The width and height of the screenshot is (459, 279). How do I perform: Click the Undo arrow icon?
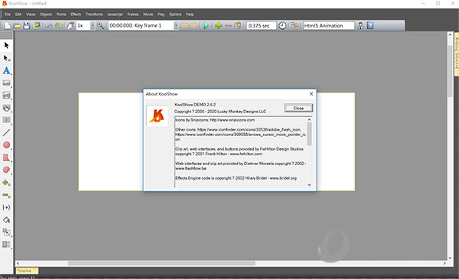coord(49,26)
